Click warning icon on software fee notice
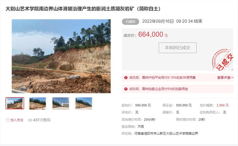This screenshot has width=238, height=146. (126, 78)
